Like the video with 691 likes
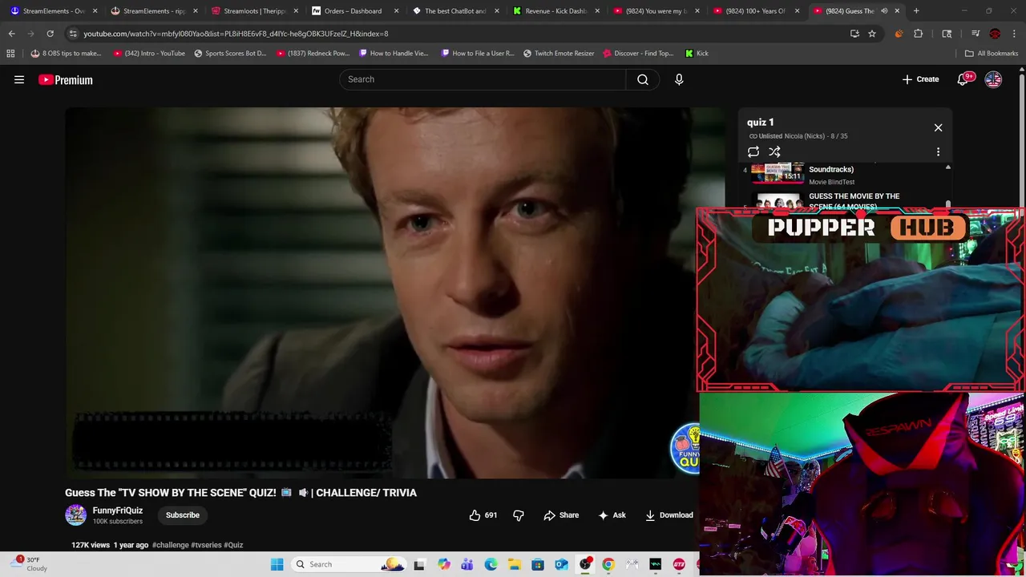 (483, 515)
